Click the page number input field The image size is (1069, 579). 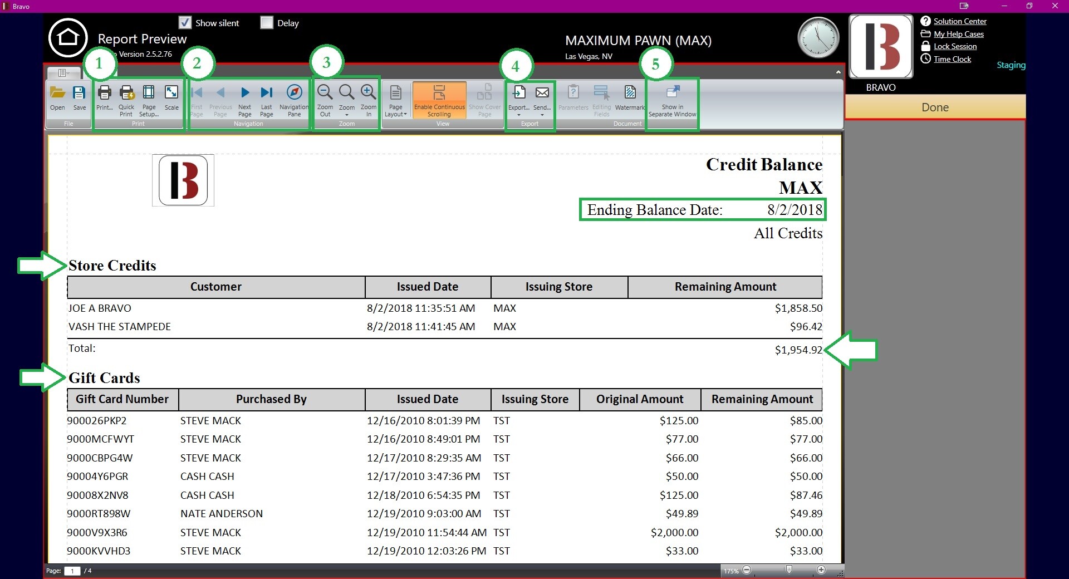(x=72, y=571)
